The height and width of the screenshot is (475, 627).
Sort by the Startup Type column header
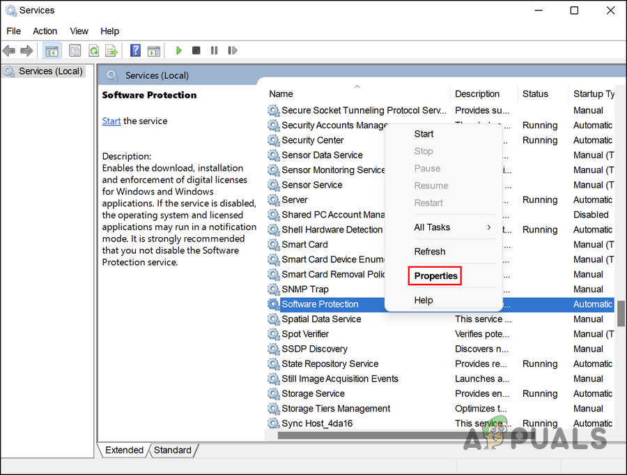click(594, 93)
